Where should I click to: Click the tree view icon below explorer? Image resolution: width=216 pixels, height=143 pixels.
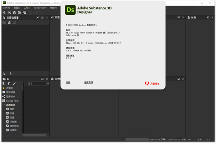(x=4, y=74)
